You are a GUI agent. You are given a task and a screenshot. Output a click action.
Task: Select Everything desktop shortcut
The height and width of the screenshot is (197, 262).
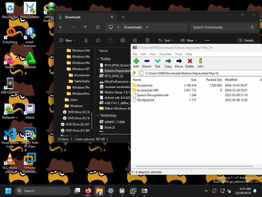[x=10, y=35]
